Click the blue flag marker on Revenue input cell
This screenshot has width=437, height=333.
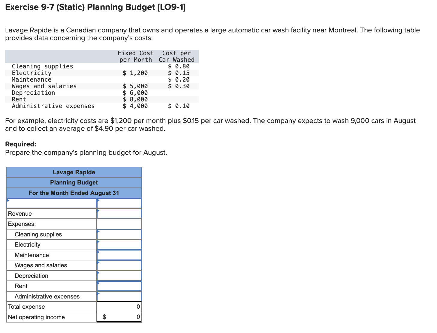click(98, 211)
